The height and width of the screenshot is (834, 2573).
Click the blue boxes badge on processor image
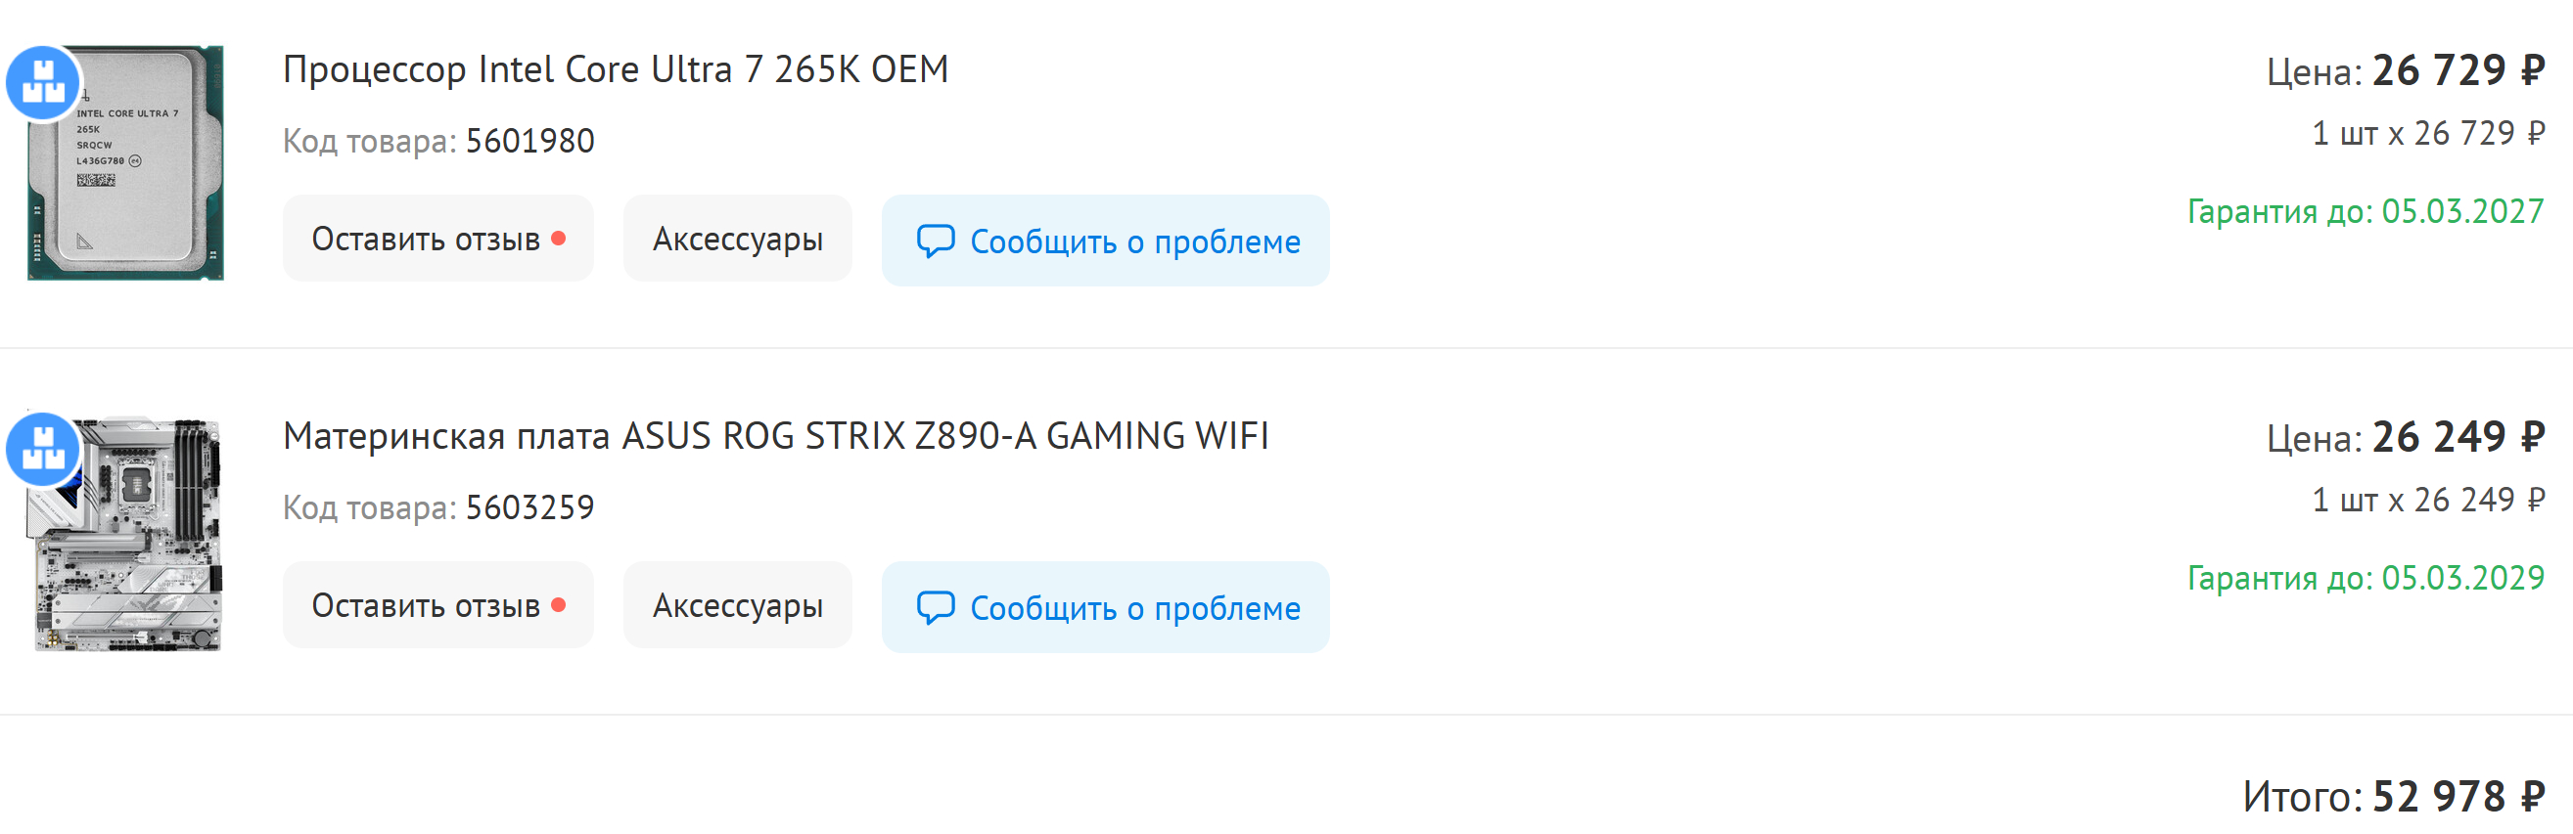click(43, 83)
